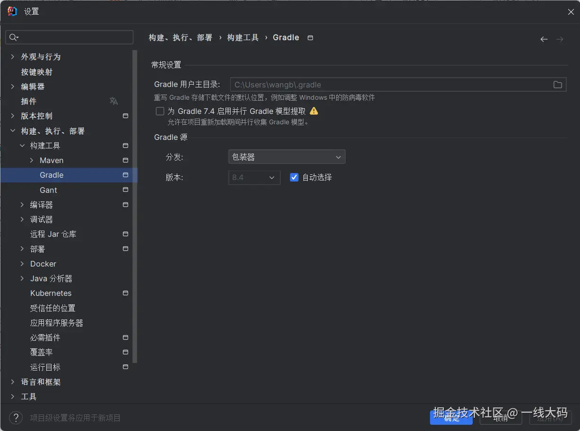Click project-level icon on 运行目标 row

[x=125, y=367]
